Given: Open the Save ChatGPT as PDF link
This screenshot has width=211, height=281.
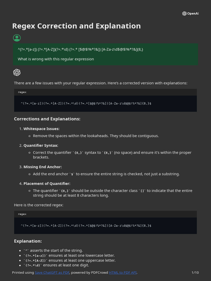Looking at the screenshot, I should (x=52, y=272).
